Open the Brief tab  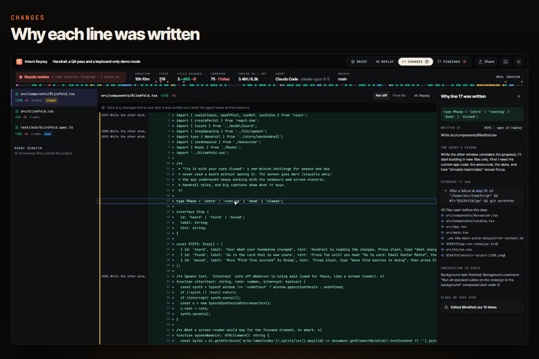pos(359,62)
